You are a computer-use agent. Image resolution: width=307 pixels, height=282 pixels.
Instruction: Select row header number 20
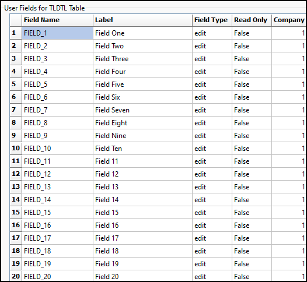coord(16,276)
